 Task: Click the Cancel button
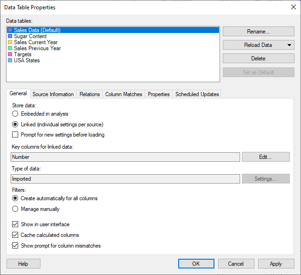236,264
